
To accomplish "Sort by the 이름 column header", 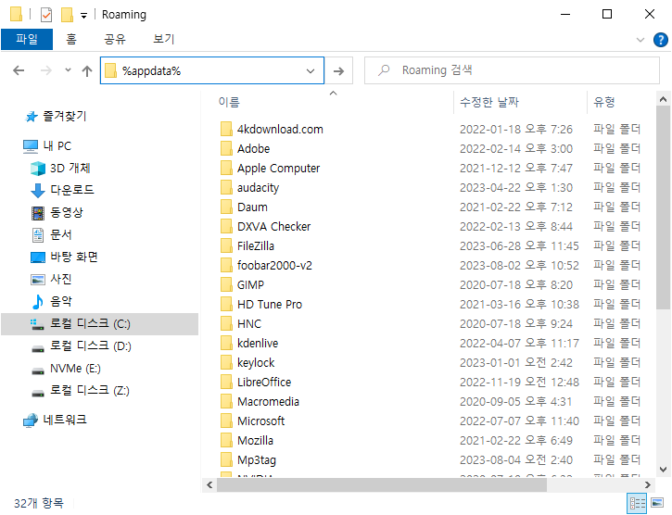I will [229, 102].
